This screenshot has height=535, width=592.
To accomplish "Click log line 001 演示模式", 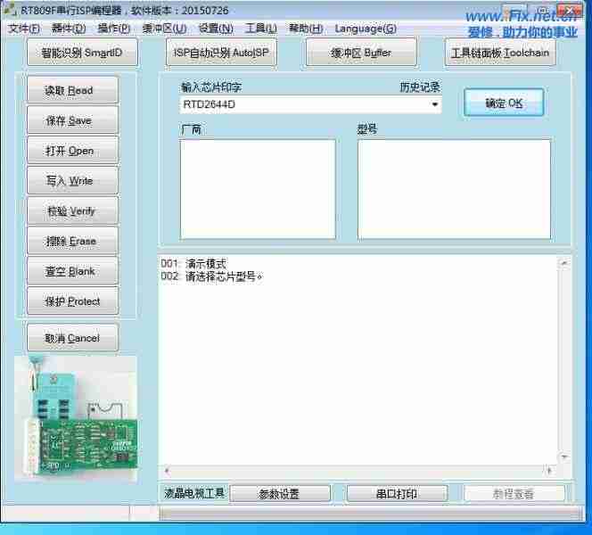I will [193, 264].
